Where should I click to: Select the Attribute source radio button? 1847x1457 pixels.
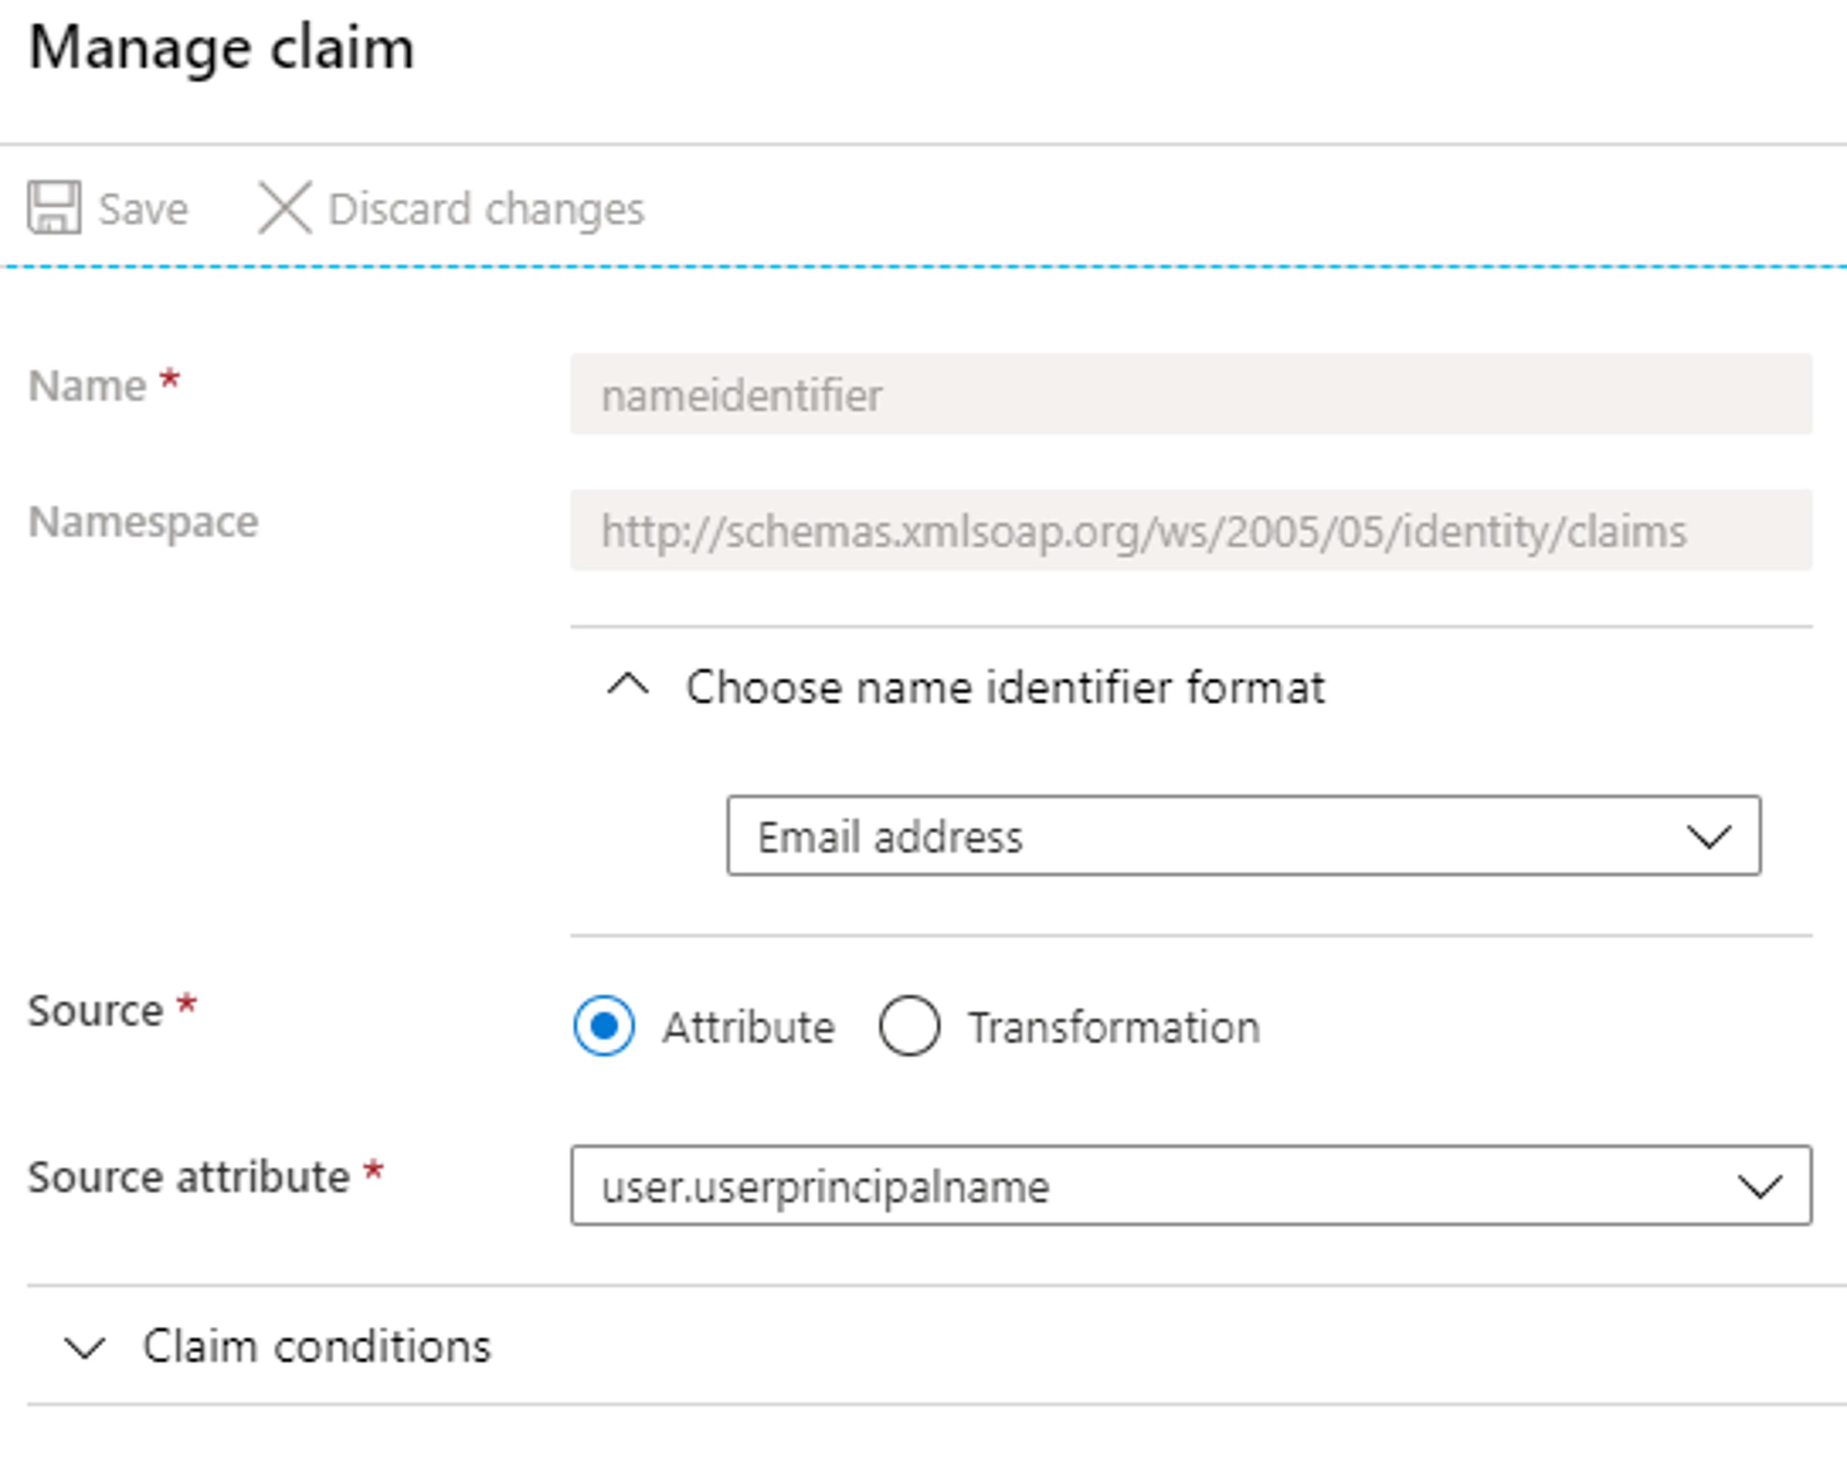point(604,1026)
